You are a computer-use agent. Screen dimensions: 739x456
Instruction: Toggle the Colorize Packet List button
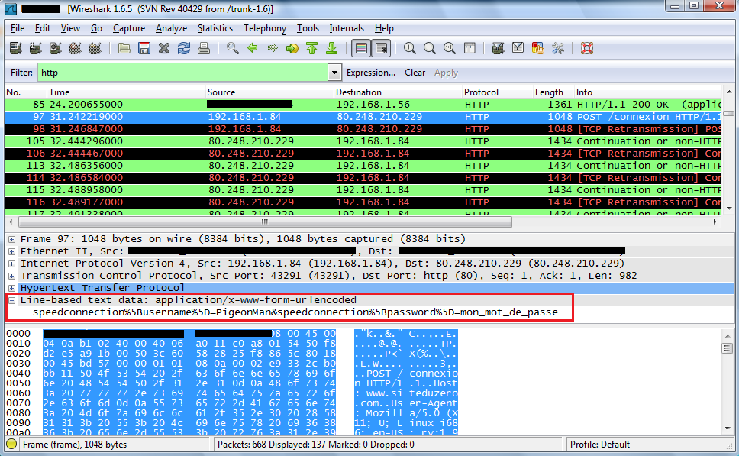coord(361,48)
